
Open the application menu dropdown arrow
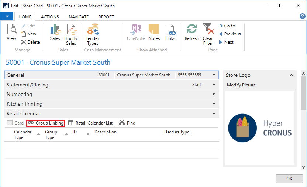[7, 17]
